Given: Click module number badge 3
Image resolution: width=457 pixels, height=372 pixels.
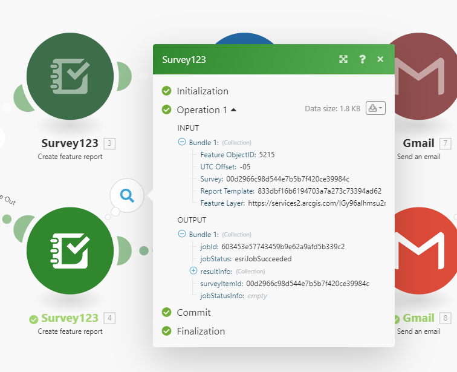Looking at the screenshot, I should click(109, 143).
